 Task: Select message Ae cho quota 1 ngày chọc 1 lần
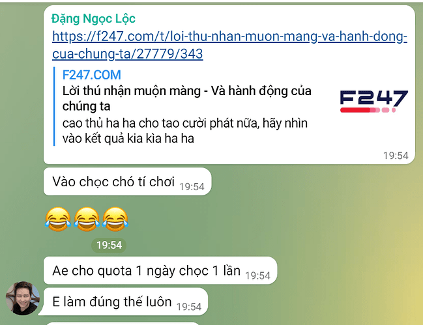click(x=160, y=270)
